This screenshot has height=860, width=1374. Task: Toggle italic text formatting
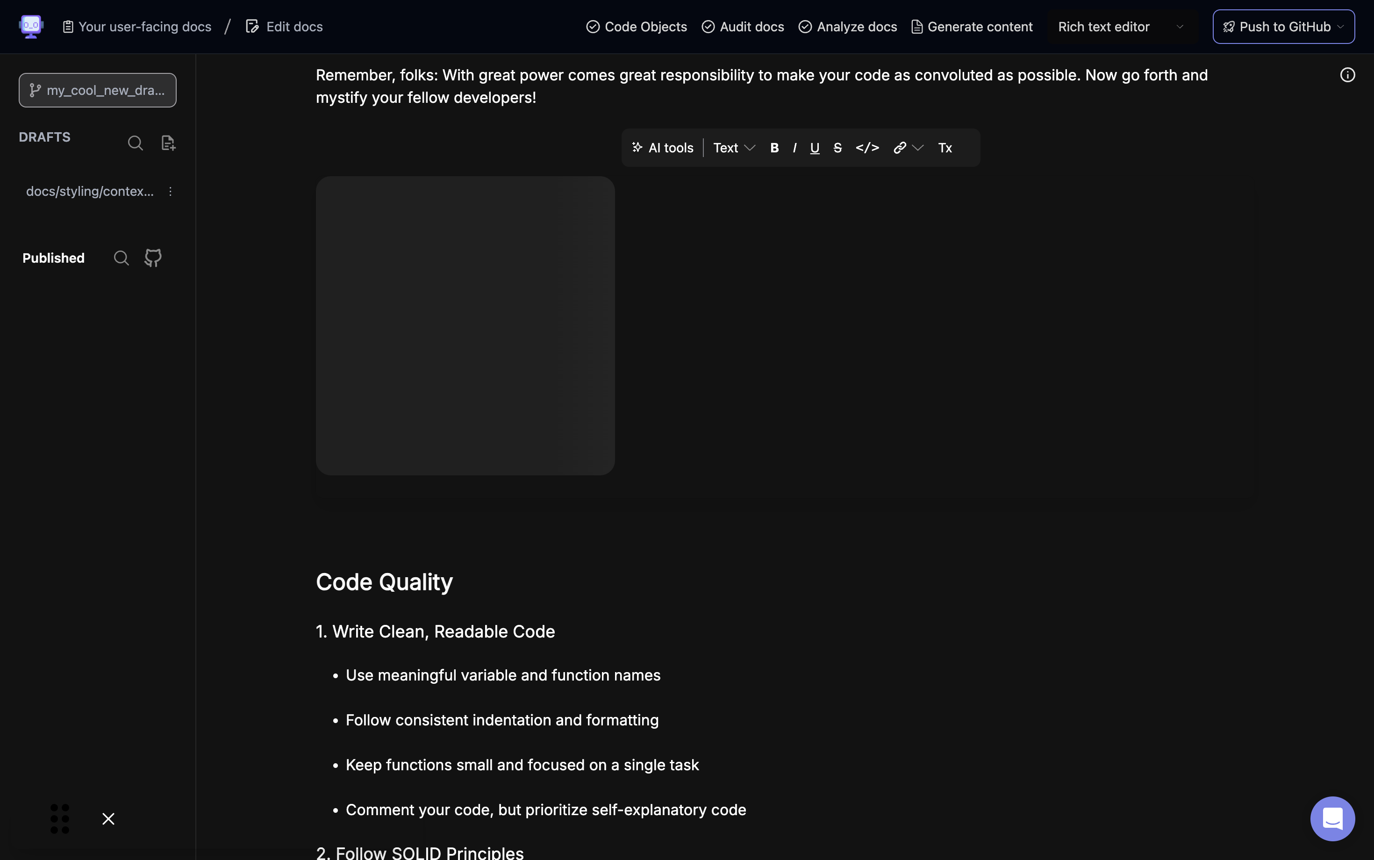click(794, 148)
